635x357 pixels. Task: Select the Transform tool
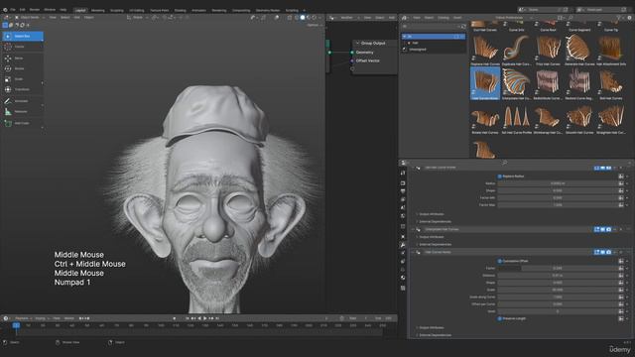(23, 89)
